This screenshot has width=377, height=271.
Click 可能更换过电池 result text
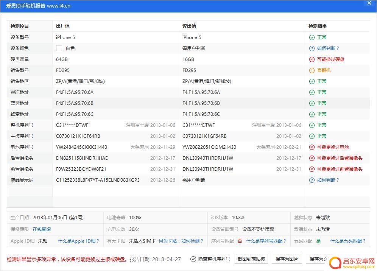[333, 147]
